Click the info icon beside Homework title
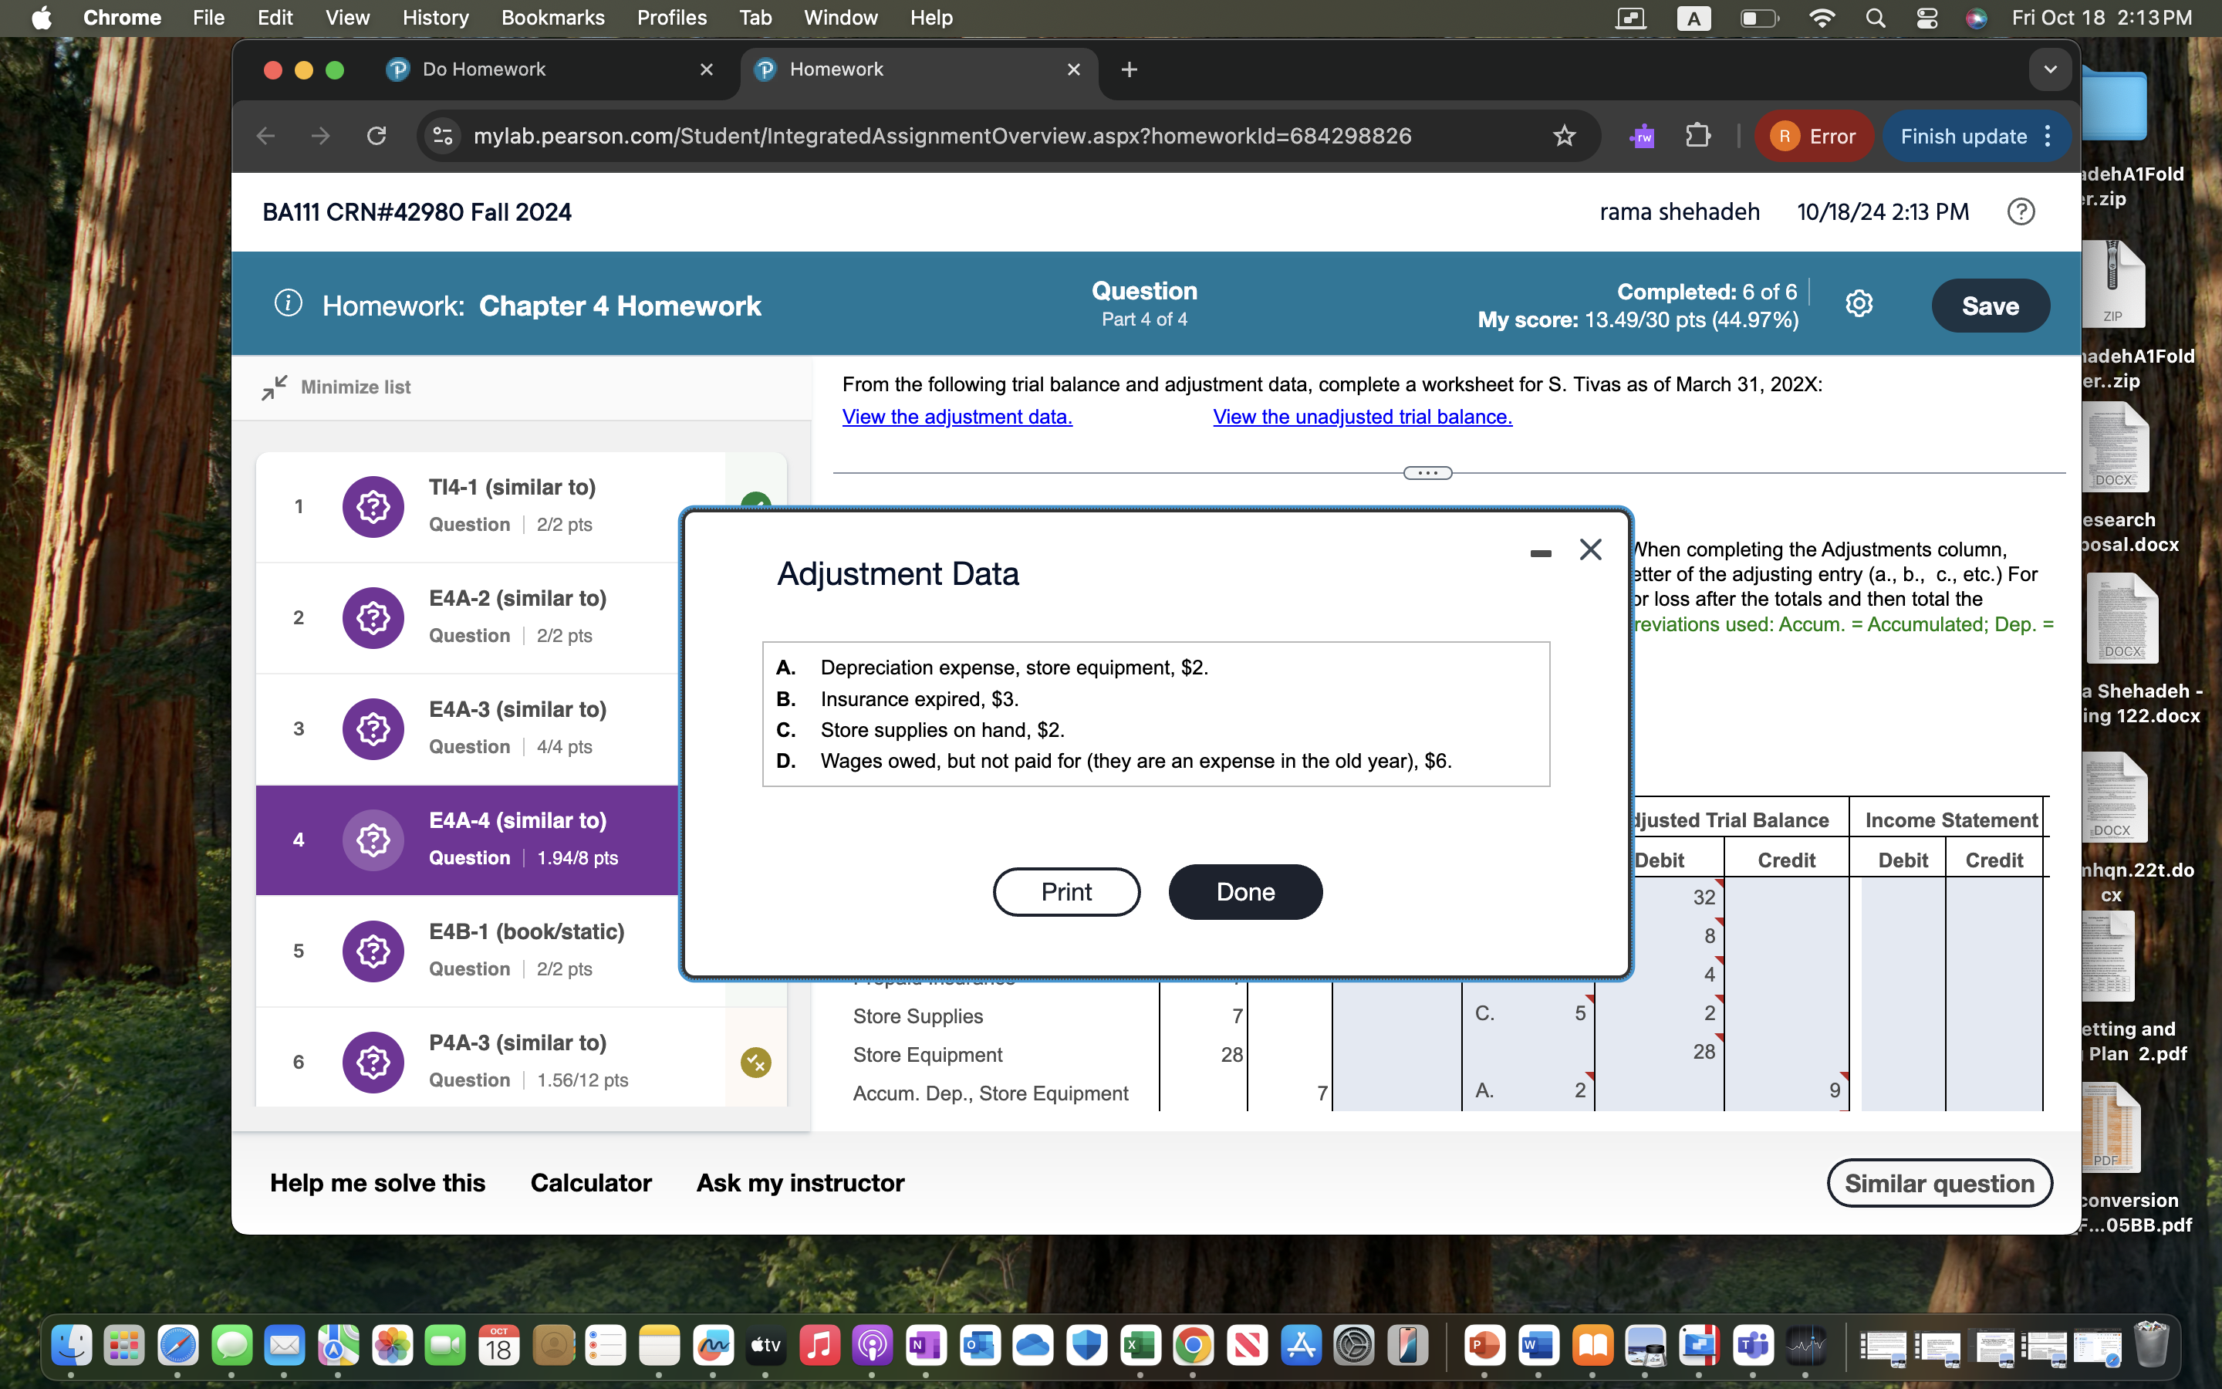Screen dimensions: 2222x1389 click(289, 304)
